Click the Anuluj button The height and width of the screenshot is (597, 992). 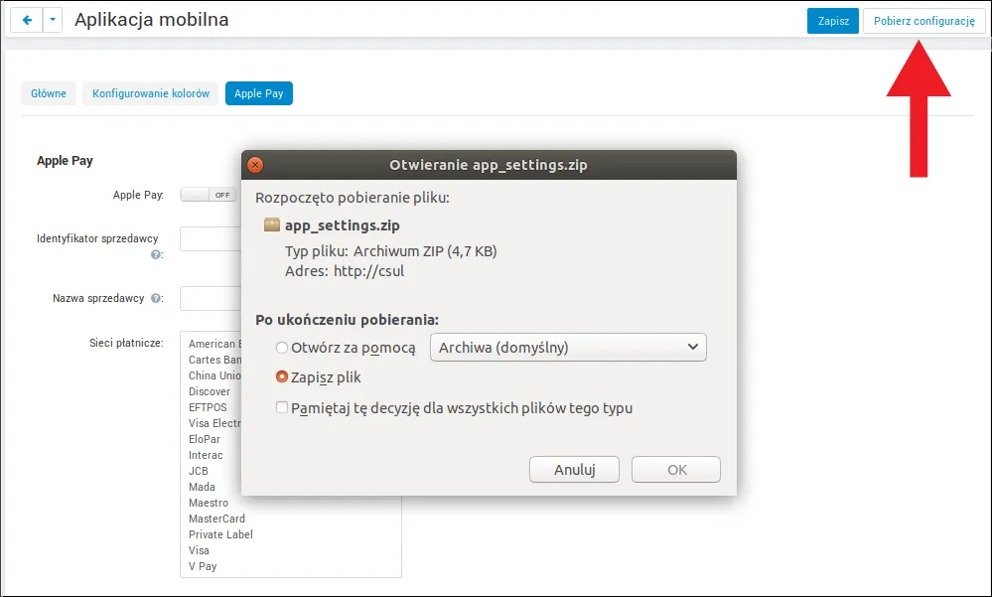point(575,469)
